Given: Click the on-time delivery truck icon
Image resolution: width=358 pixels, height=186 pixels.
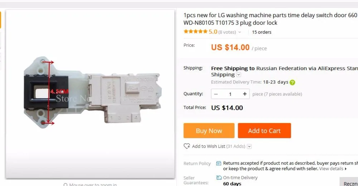Looking at the screenshot, I should 219,177.
